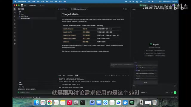The height and width of the screenshot is (107, 191).
Task: Collapse the Cue-Pro section
Action: click(21, 87)
